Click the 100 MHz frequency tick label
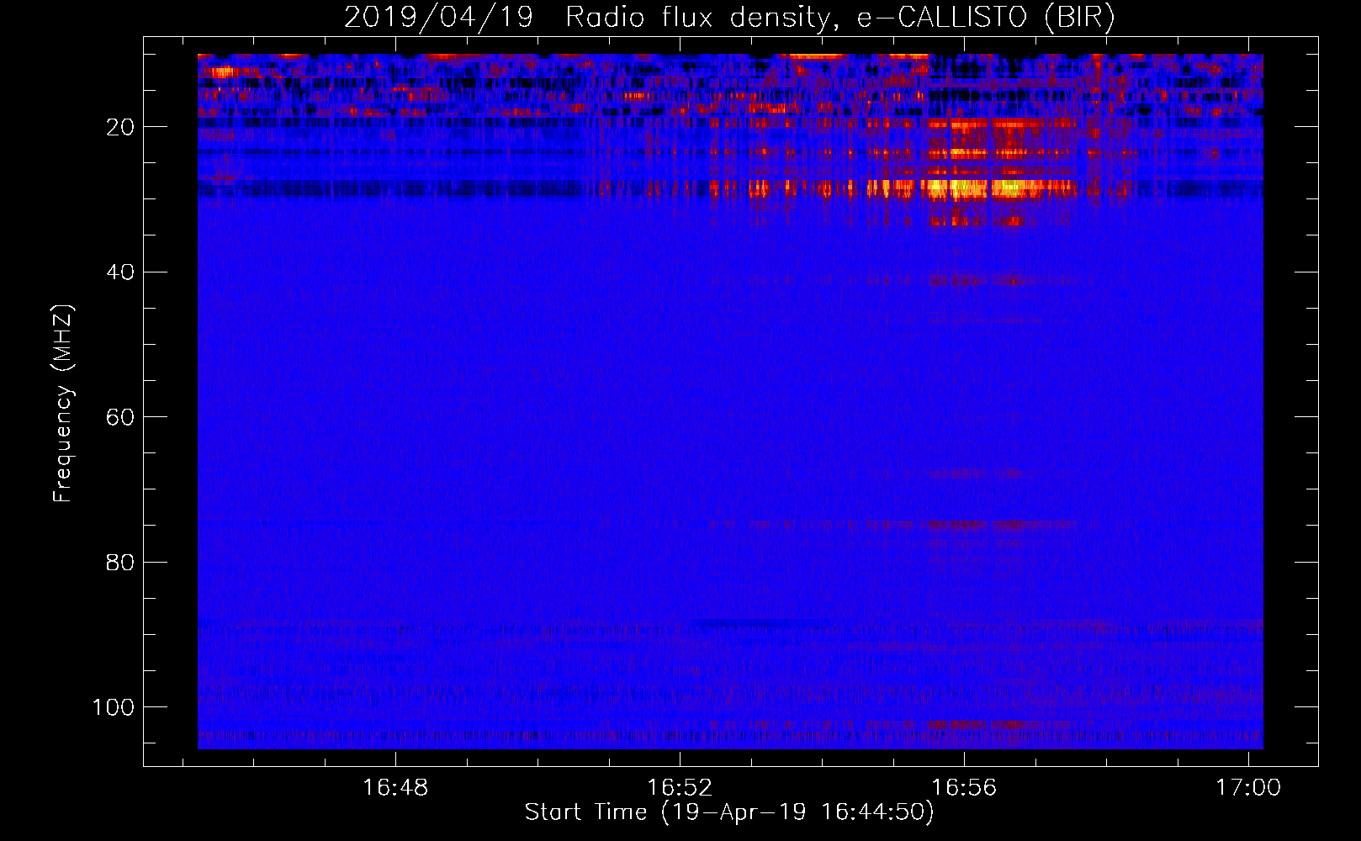This screenshot has height=841, width=1361. tap(114, 707)
